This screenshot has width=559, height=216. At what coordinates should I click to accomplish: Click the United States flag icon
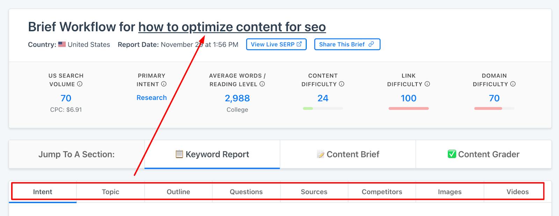[x=62, y=44]
